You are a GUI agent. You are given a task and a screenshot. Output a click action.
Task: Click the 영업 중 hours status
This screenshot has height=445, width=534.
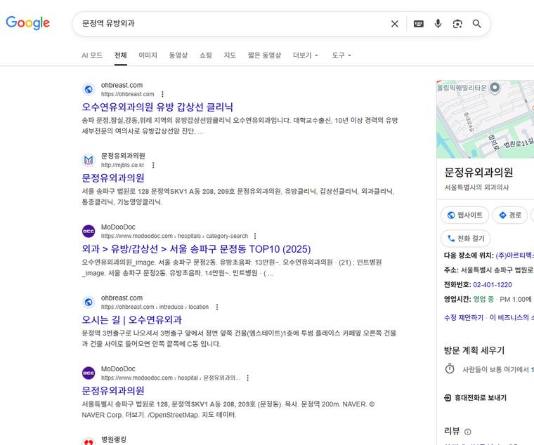click(483, 299)
